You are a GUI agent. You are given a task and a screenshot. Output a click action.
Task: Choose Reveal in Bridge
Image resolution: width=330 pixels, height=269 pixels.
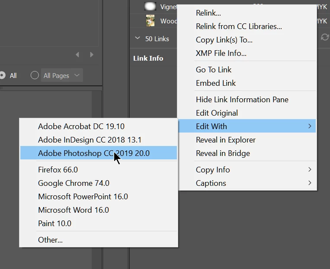pos(247,153)
